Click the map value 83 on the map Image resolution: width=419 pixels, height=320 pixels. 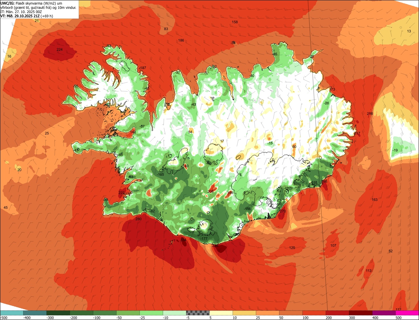166,29
